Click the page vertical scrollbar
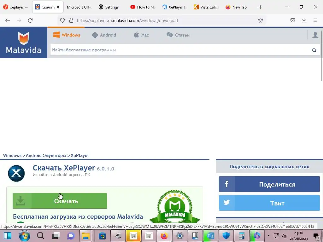This screenshot has height=242, width=323. (x=321, y=55)
